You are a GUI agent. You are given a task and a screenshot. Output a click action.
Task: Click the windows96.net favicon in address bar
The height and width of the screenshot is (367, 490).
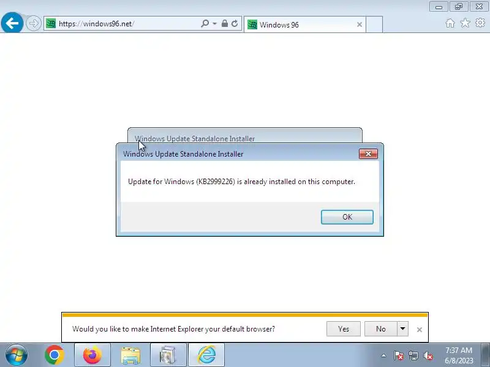[51, 23]
